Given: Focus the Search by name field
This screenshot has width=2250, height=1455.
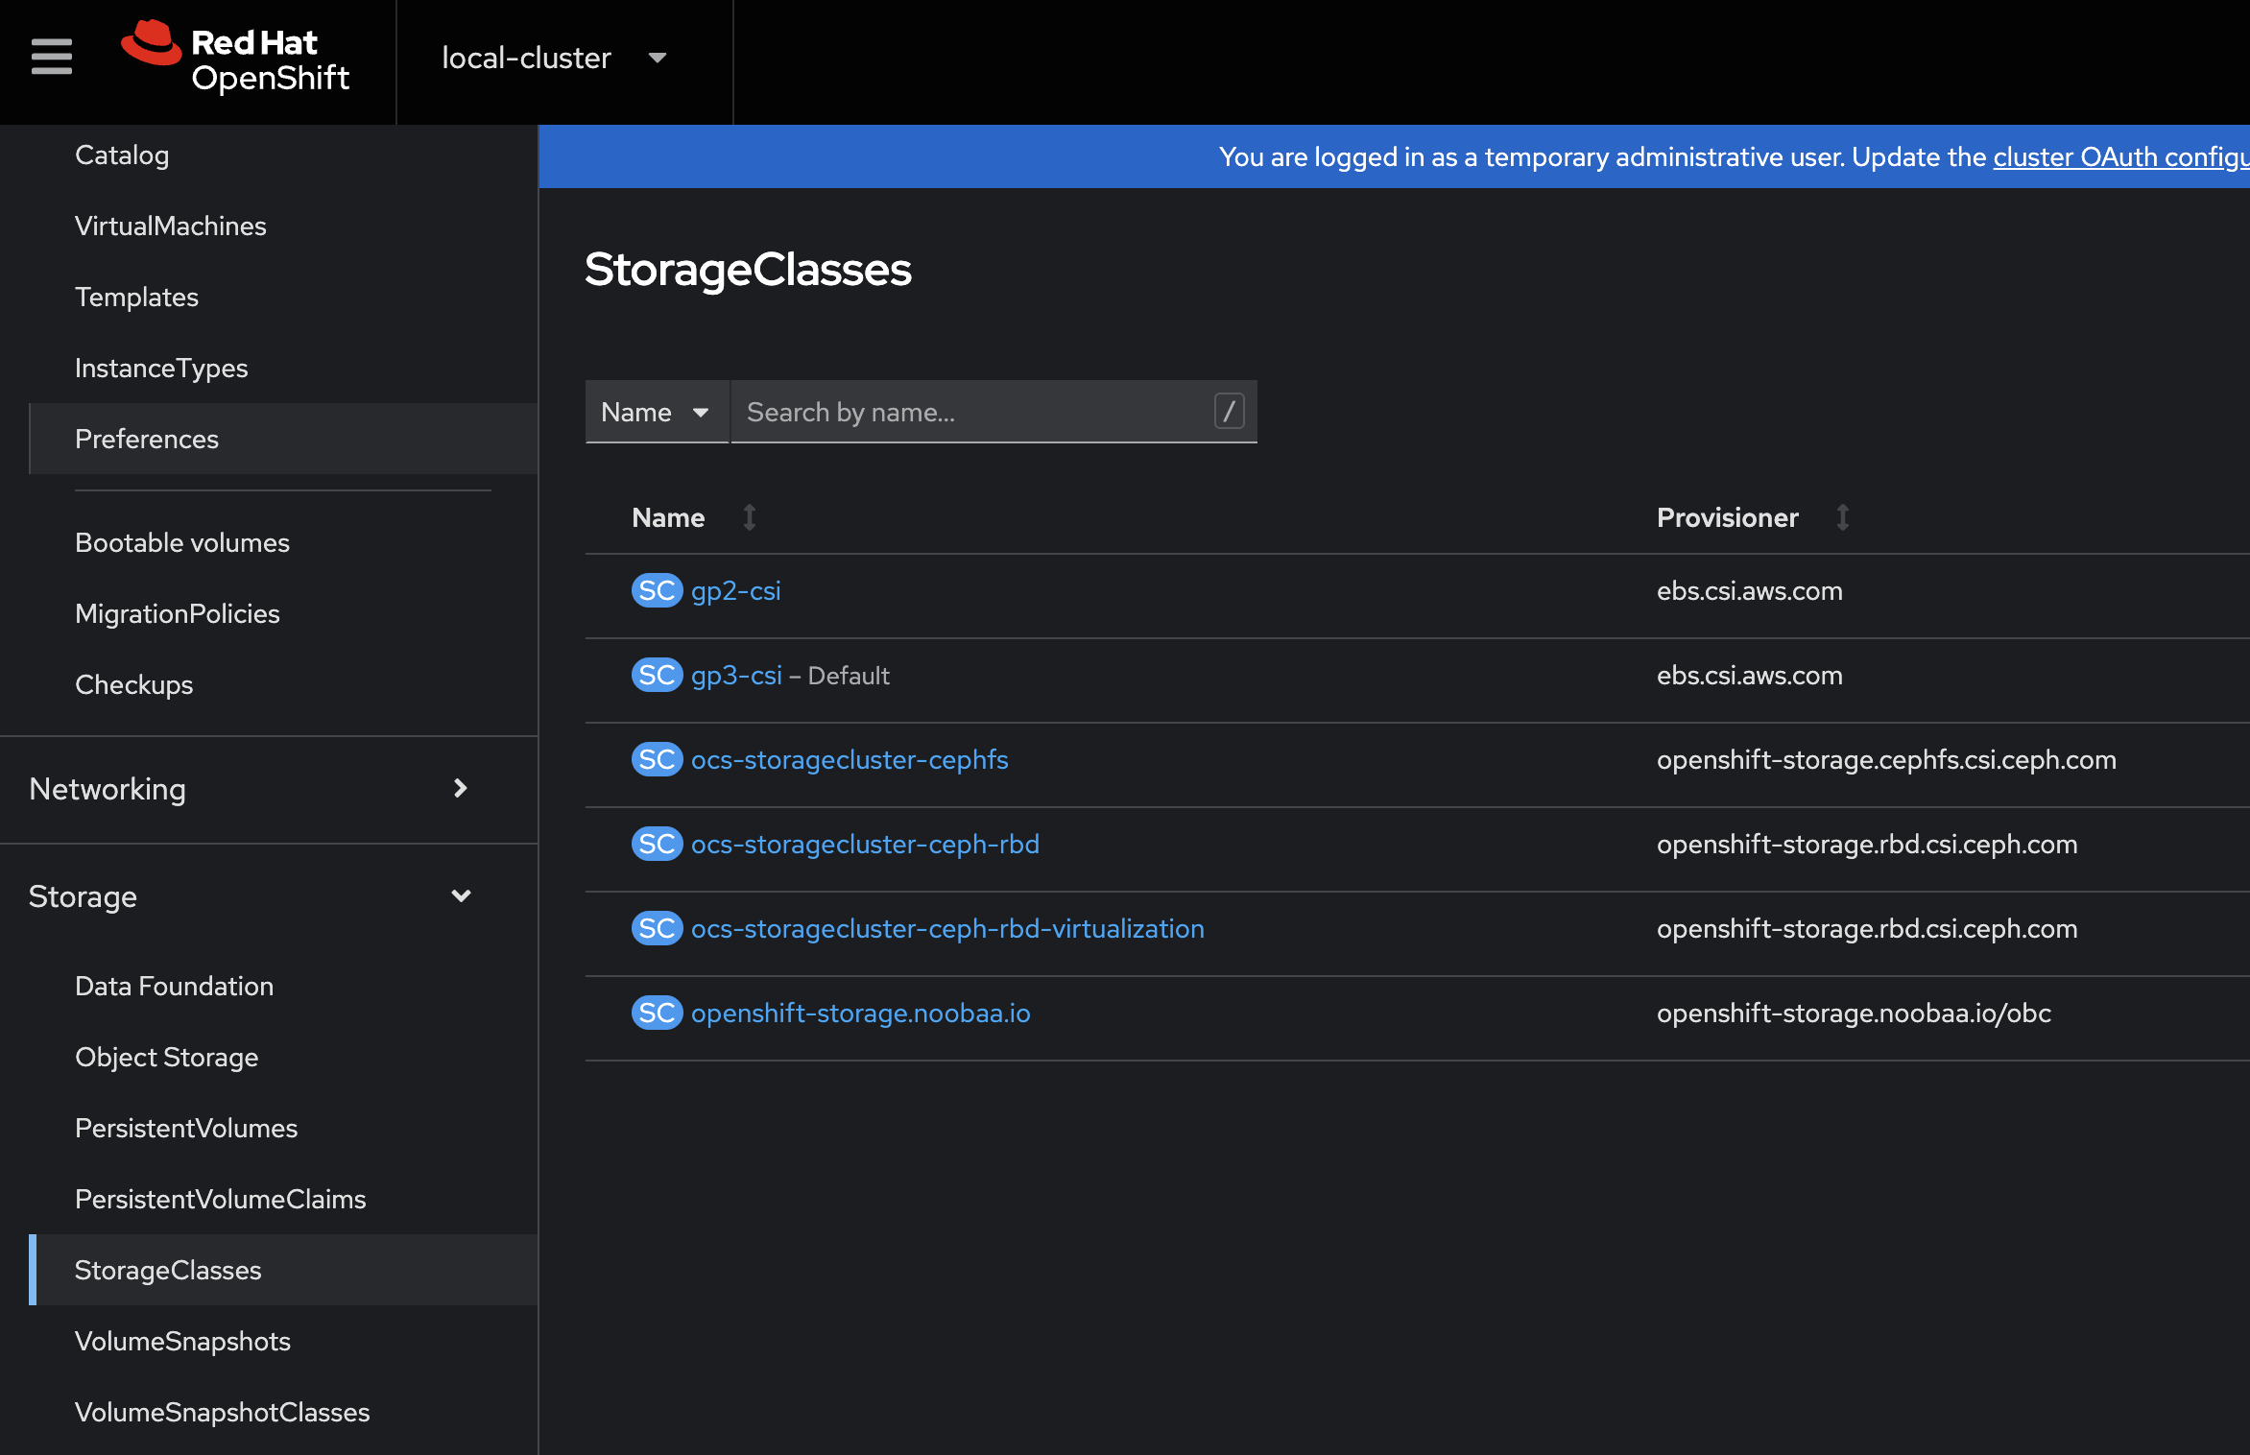Looking at the screenshot, I should tap(969, 412).
